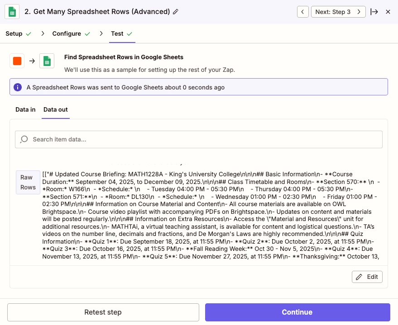Go to previous step using left chevron

(303, 12)
